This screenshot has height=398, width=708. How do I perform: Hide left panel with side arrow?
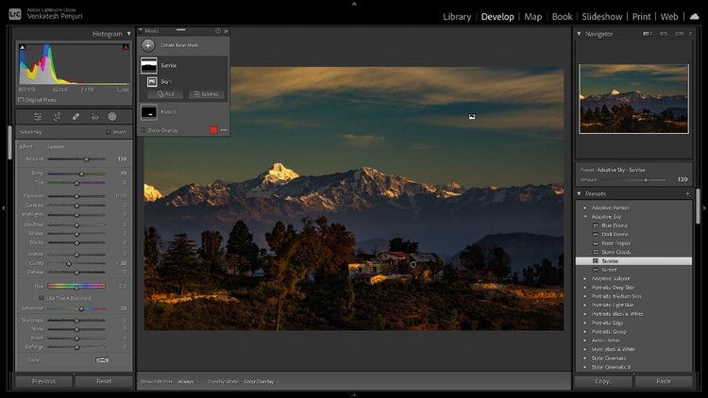pyautogui.click(x=3, y=208)
